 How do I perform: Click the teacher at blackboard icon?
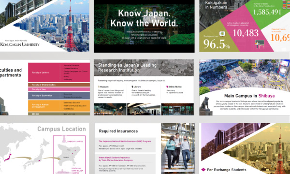pos(260,44)
